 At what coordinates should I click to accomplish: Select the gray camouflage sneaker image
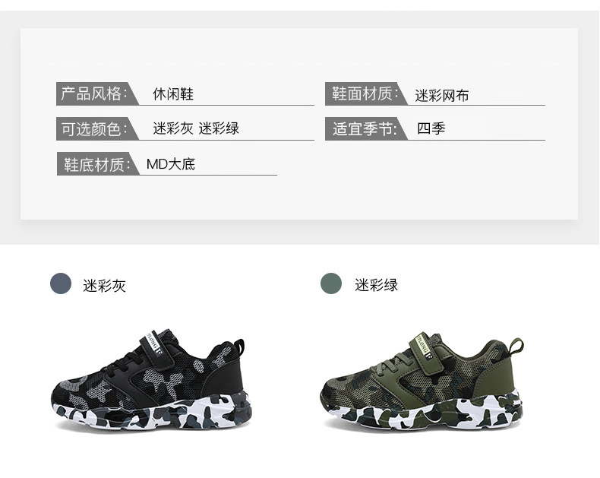click(x=152, y=379)
